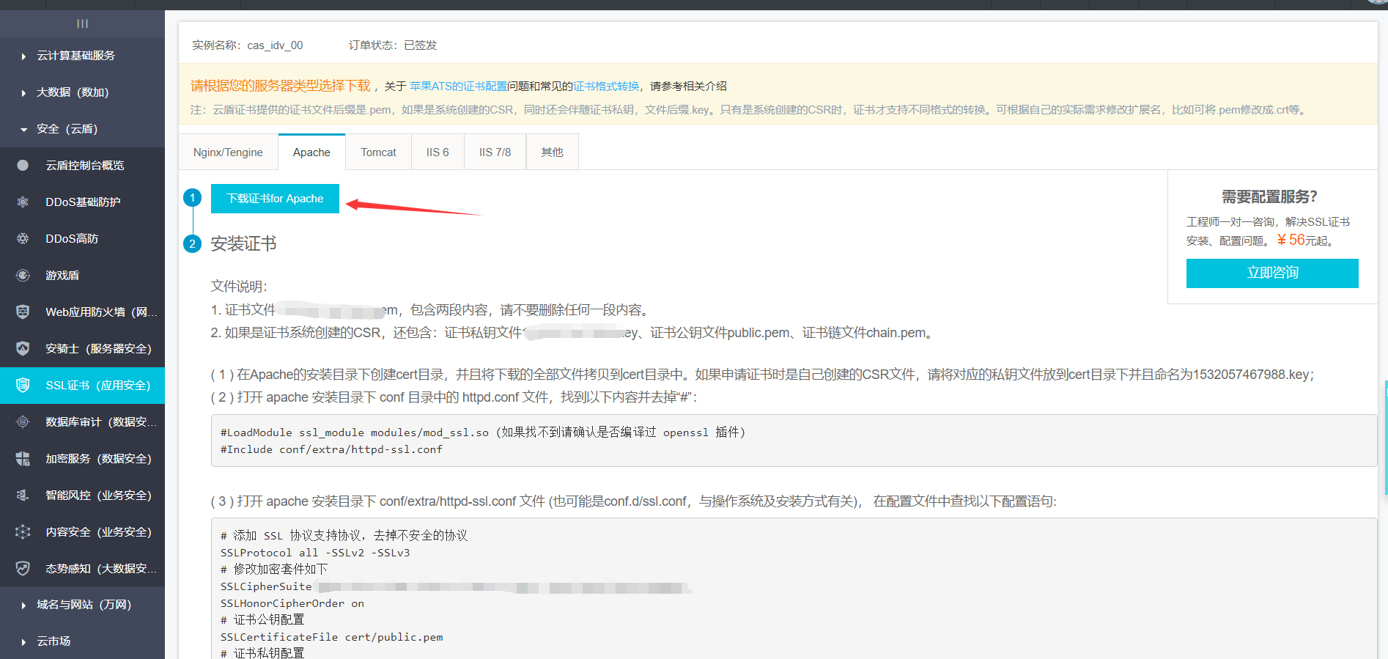Expand the 域名与网站（万网） group
This screenshot has height=659, width=1388.
pos(84,605)
